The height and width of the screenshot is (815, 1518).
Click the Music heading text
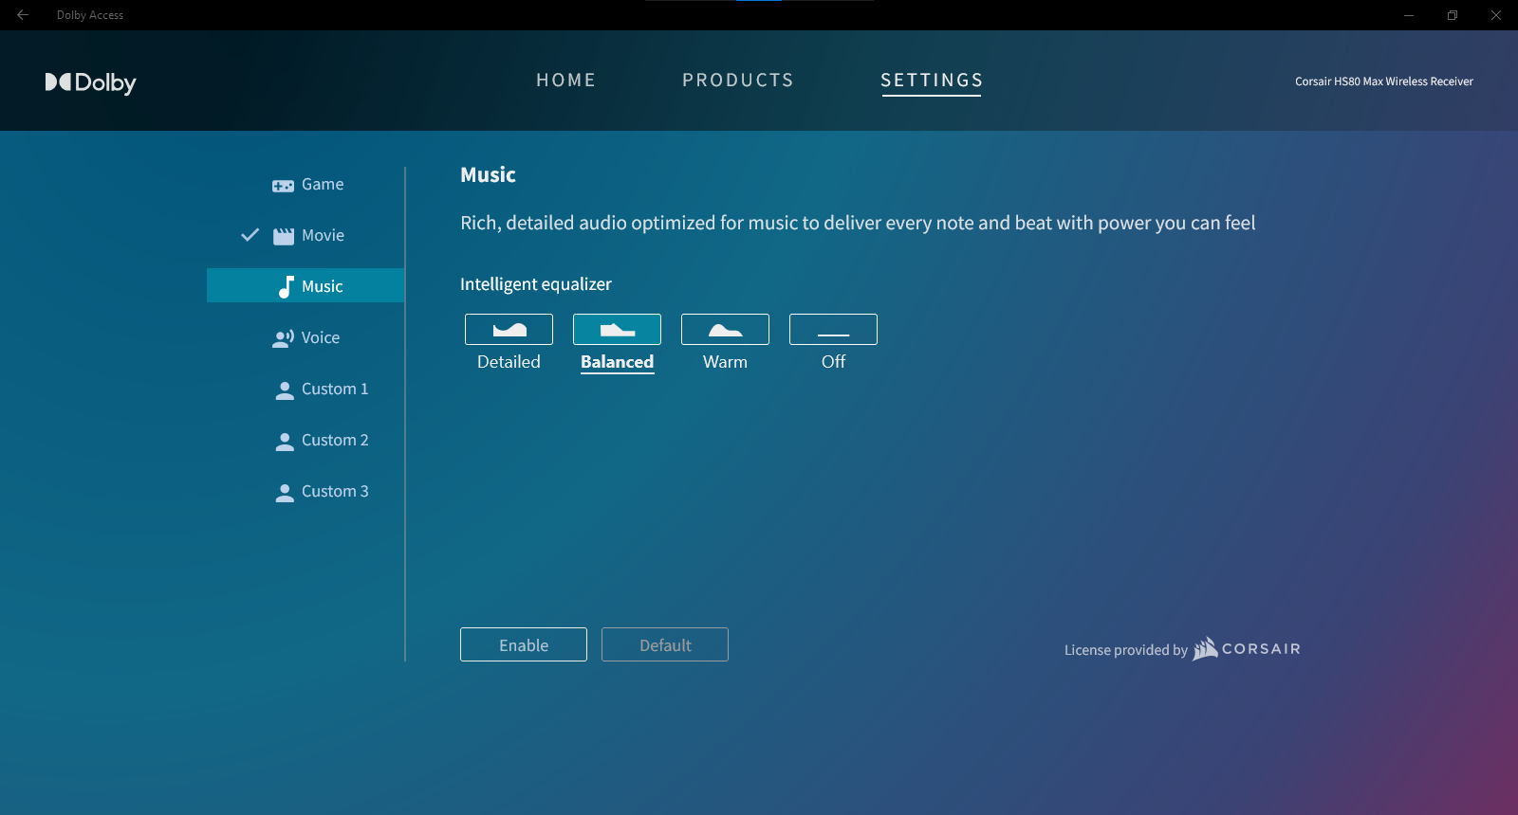pyautogui.click(x=488, y=174)
